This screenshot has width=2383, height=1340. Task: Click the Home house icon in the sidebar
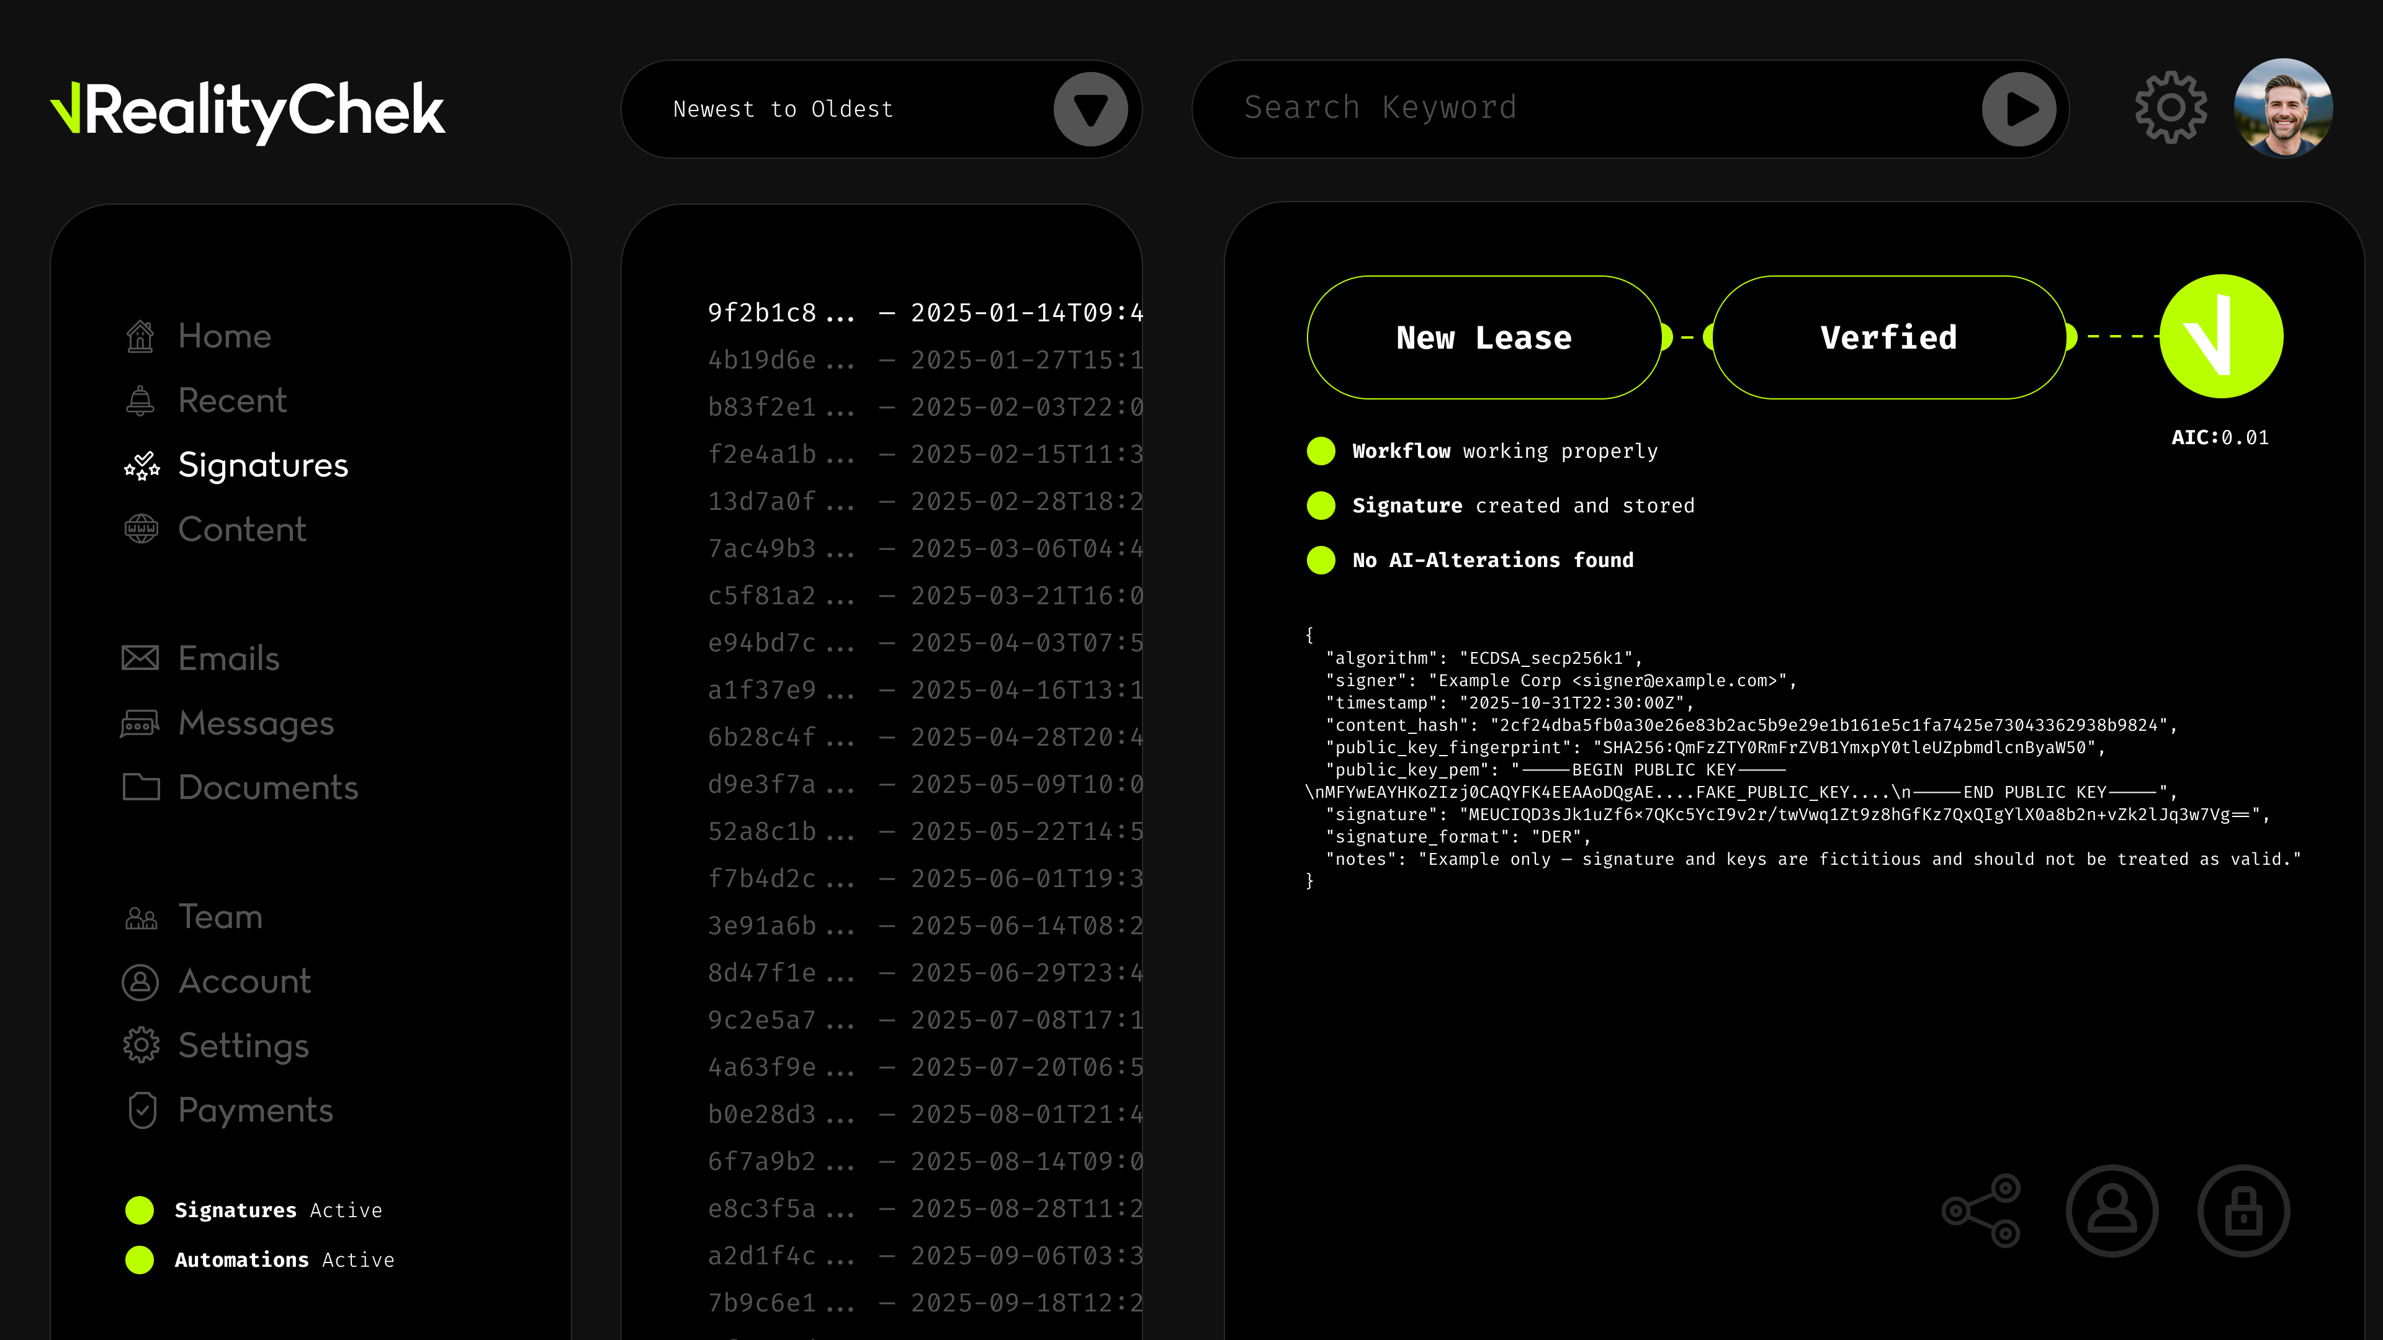point(141,336)
